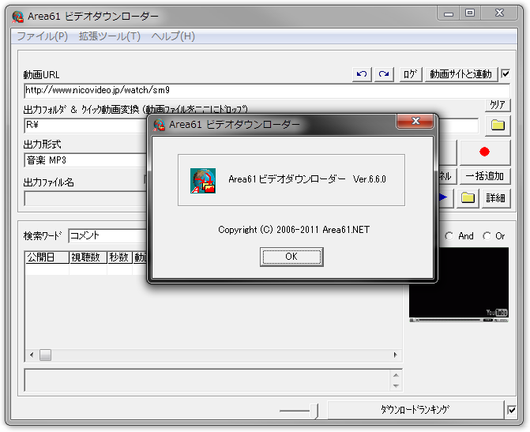
Task: Open the 拡張ツール(T) menu
Action: [x=110, y=36]
